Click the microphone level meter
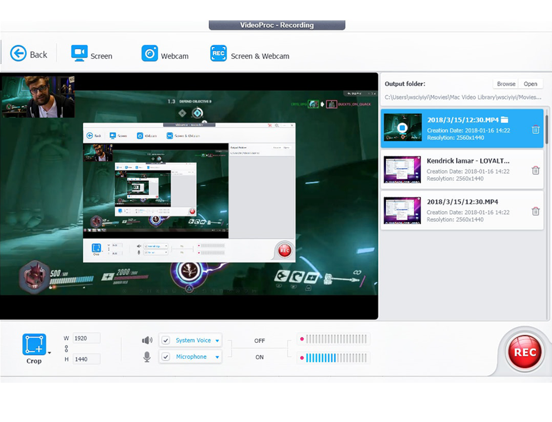Image resolution: width=552 pixels, height=422 pixels. (334, 358)
